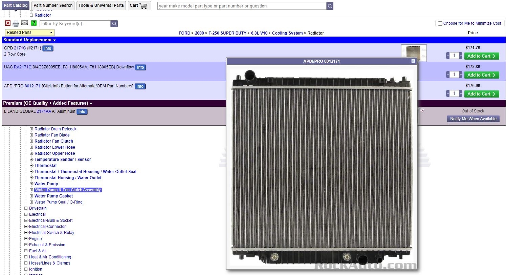This screenshot has height=275, width=506.
Task: Expand the Electrical category
Action: (26, 214)
